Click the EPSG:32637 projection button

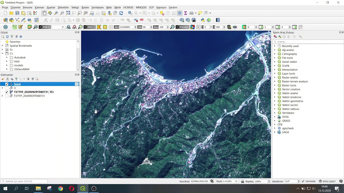[x=327, y=181]
